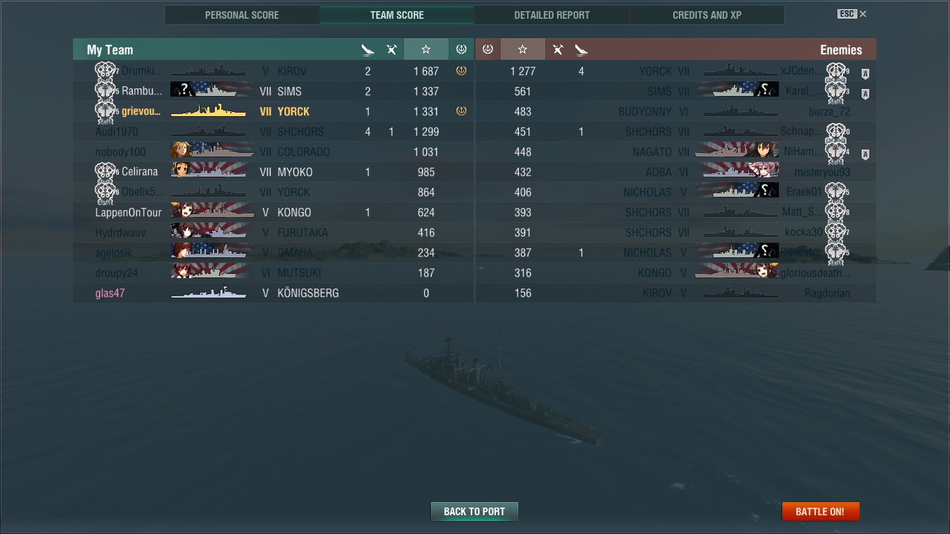
Task: Click the Back to Port button
Action: coord(474,511)
